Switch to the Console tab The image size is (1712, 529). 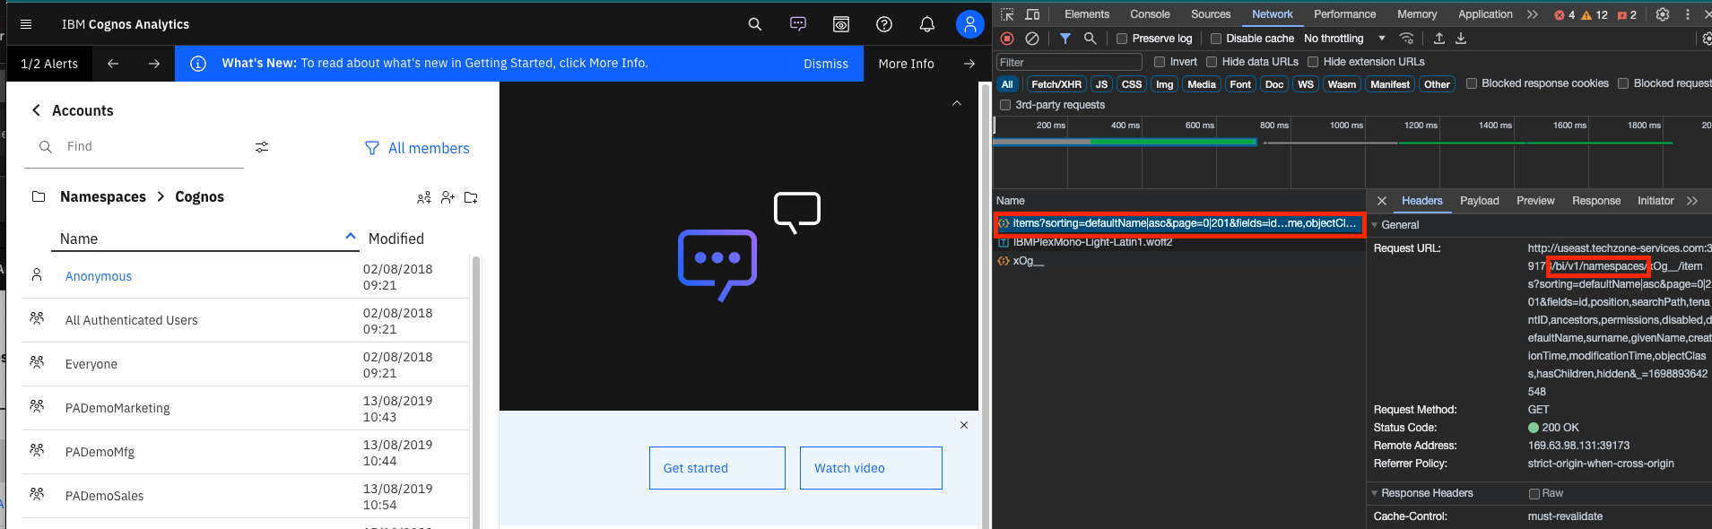pos(1150,14)
